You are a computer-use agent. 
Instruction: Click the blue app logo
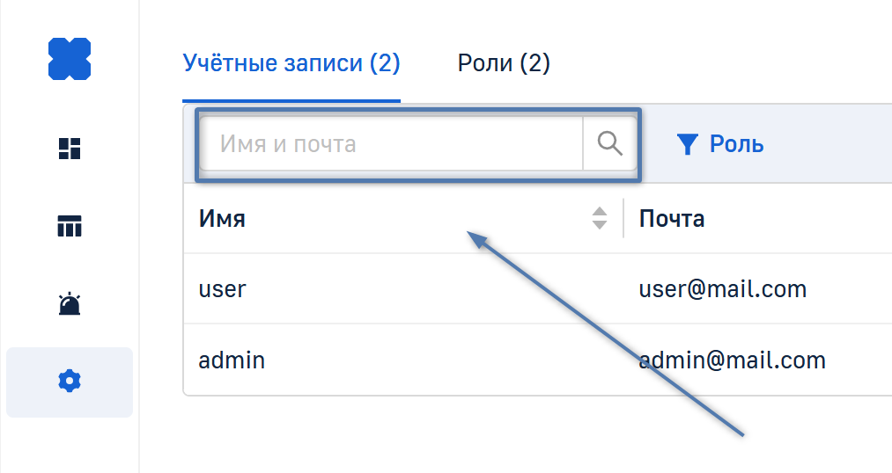point(70,60)
